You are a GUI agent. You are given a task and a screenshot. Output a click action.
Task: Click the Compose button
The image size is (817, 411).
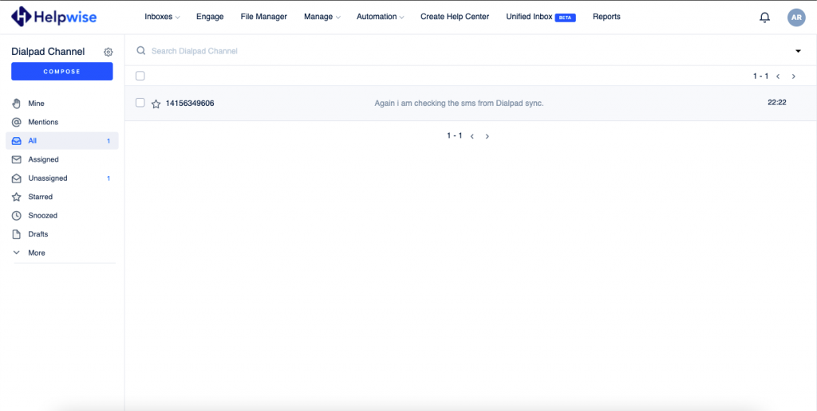tap(62, 71)
